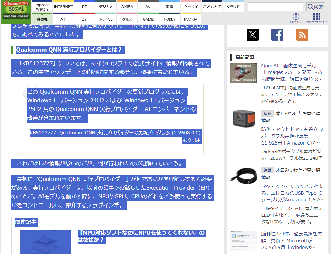Viewport: 331px width, 254px height.
Task: Open the AKIBA nav tab
Action: pos(127,7)
